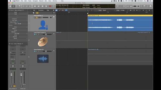Open the Editors scissors button
Screen dimensions: 161x90
[x=30, y=6]
